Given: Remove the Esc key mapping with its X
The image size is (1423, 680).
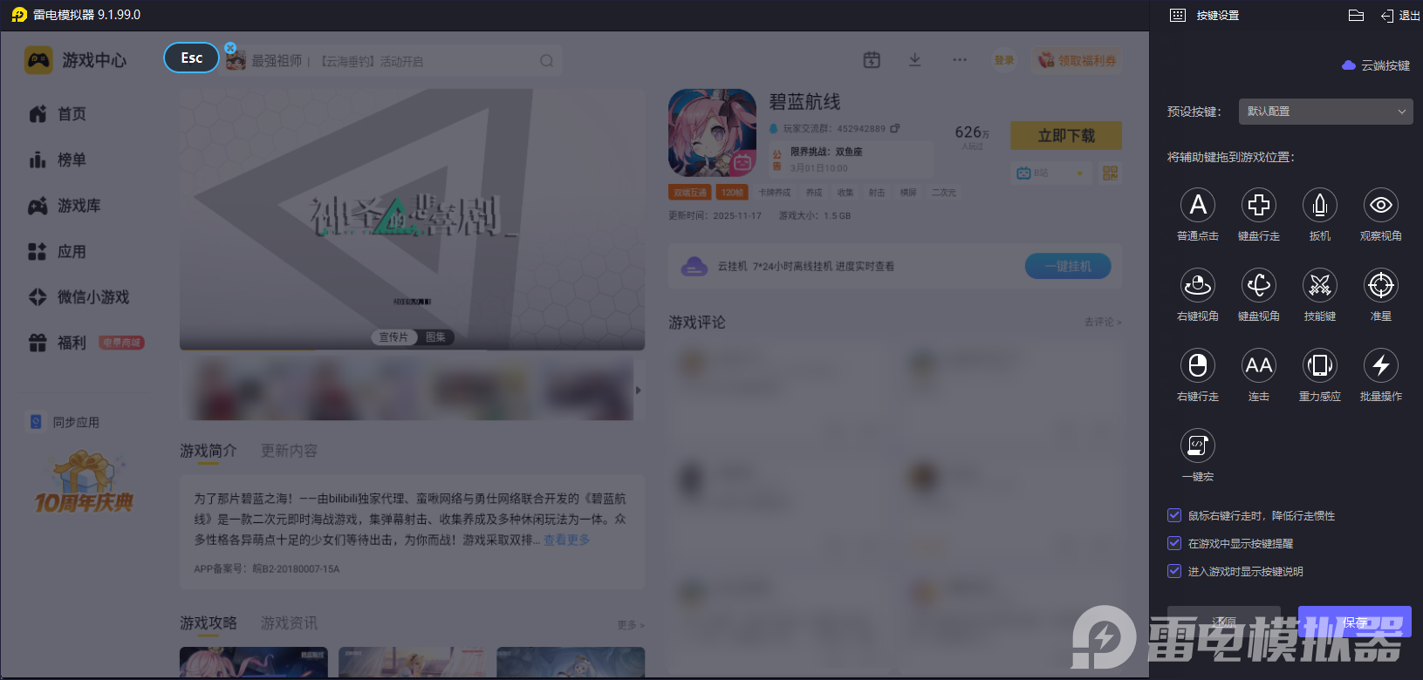Looking at the screenshot, I should click(x=230, y=48).
